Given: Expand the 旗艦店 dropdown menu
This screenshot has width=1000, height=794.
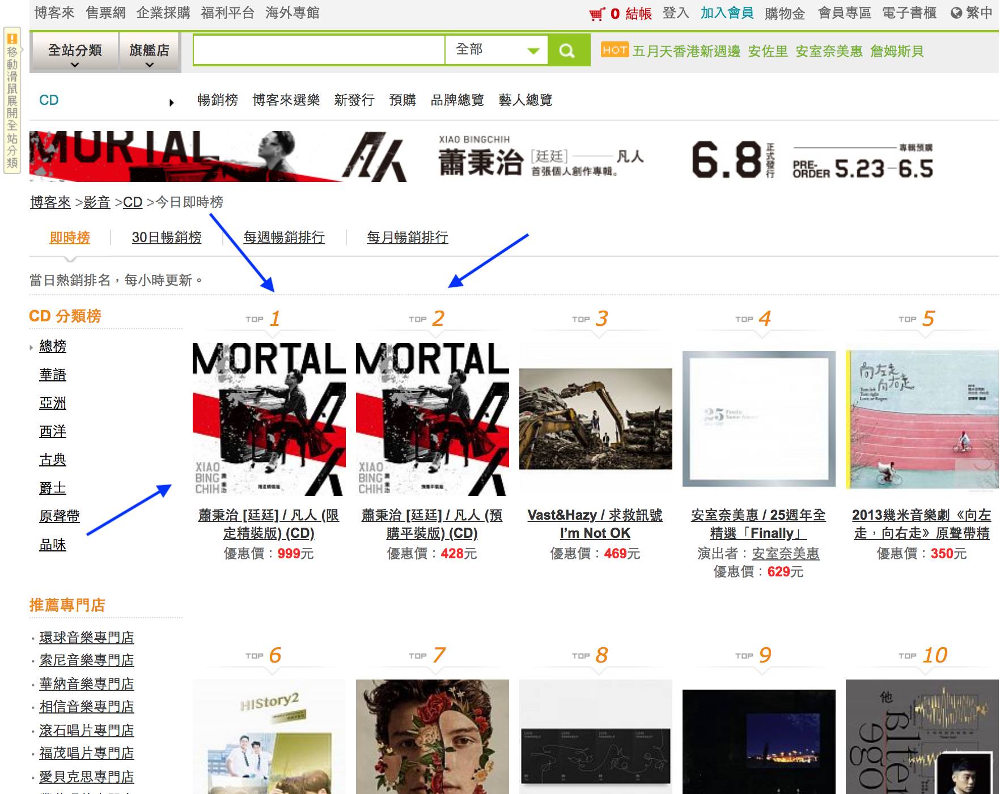Looking at the screenshot, I should click(x=150, y=52).
